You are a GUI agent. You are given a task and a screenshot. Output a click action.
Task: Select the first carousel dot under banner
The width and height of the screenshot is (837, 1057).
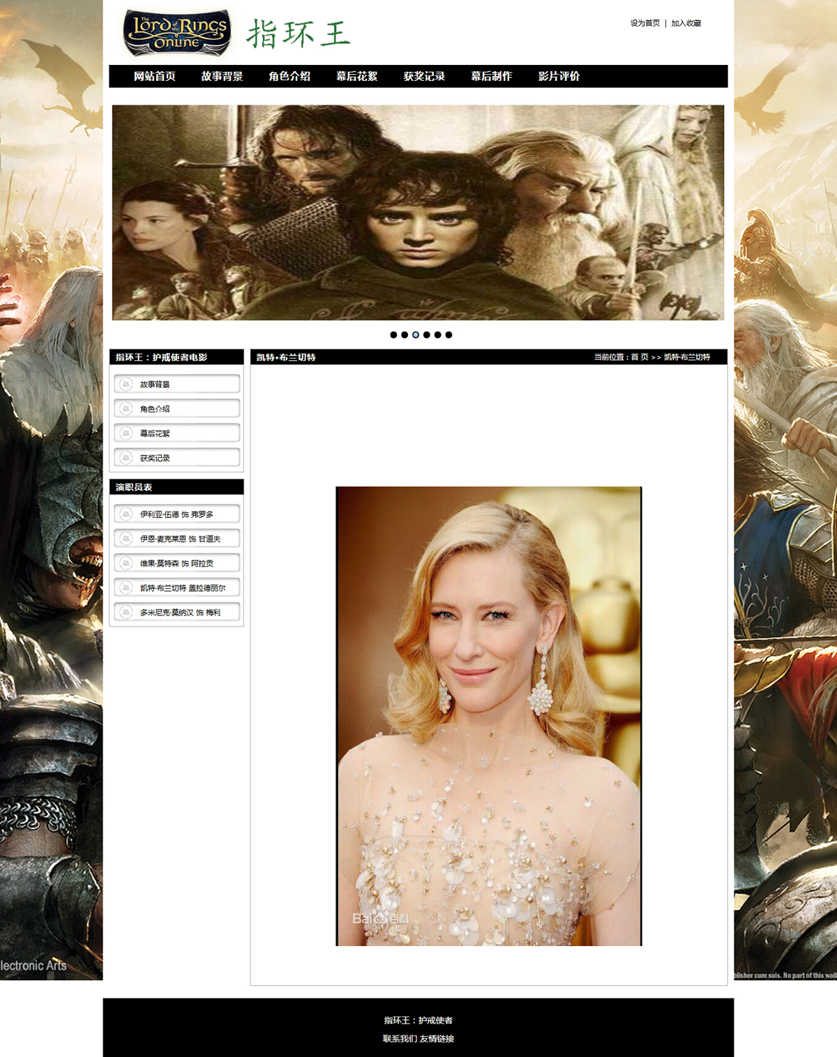coord(393,335)
